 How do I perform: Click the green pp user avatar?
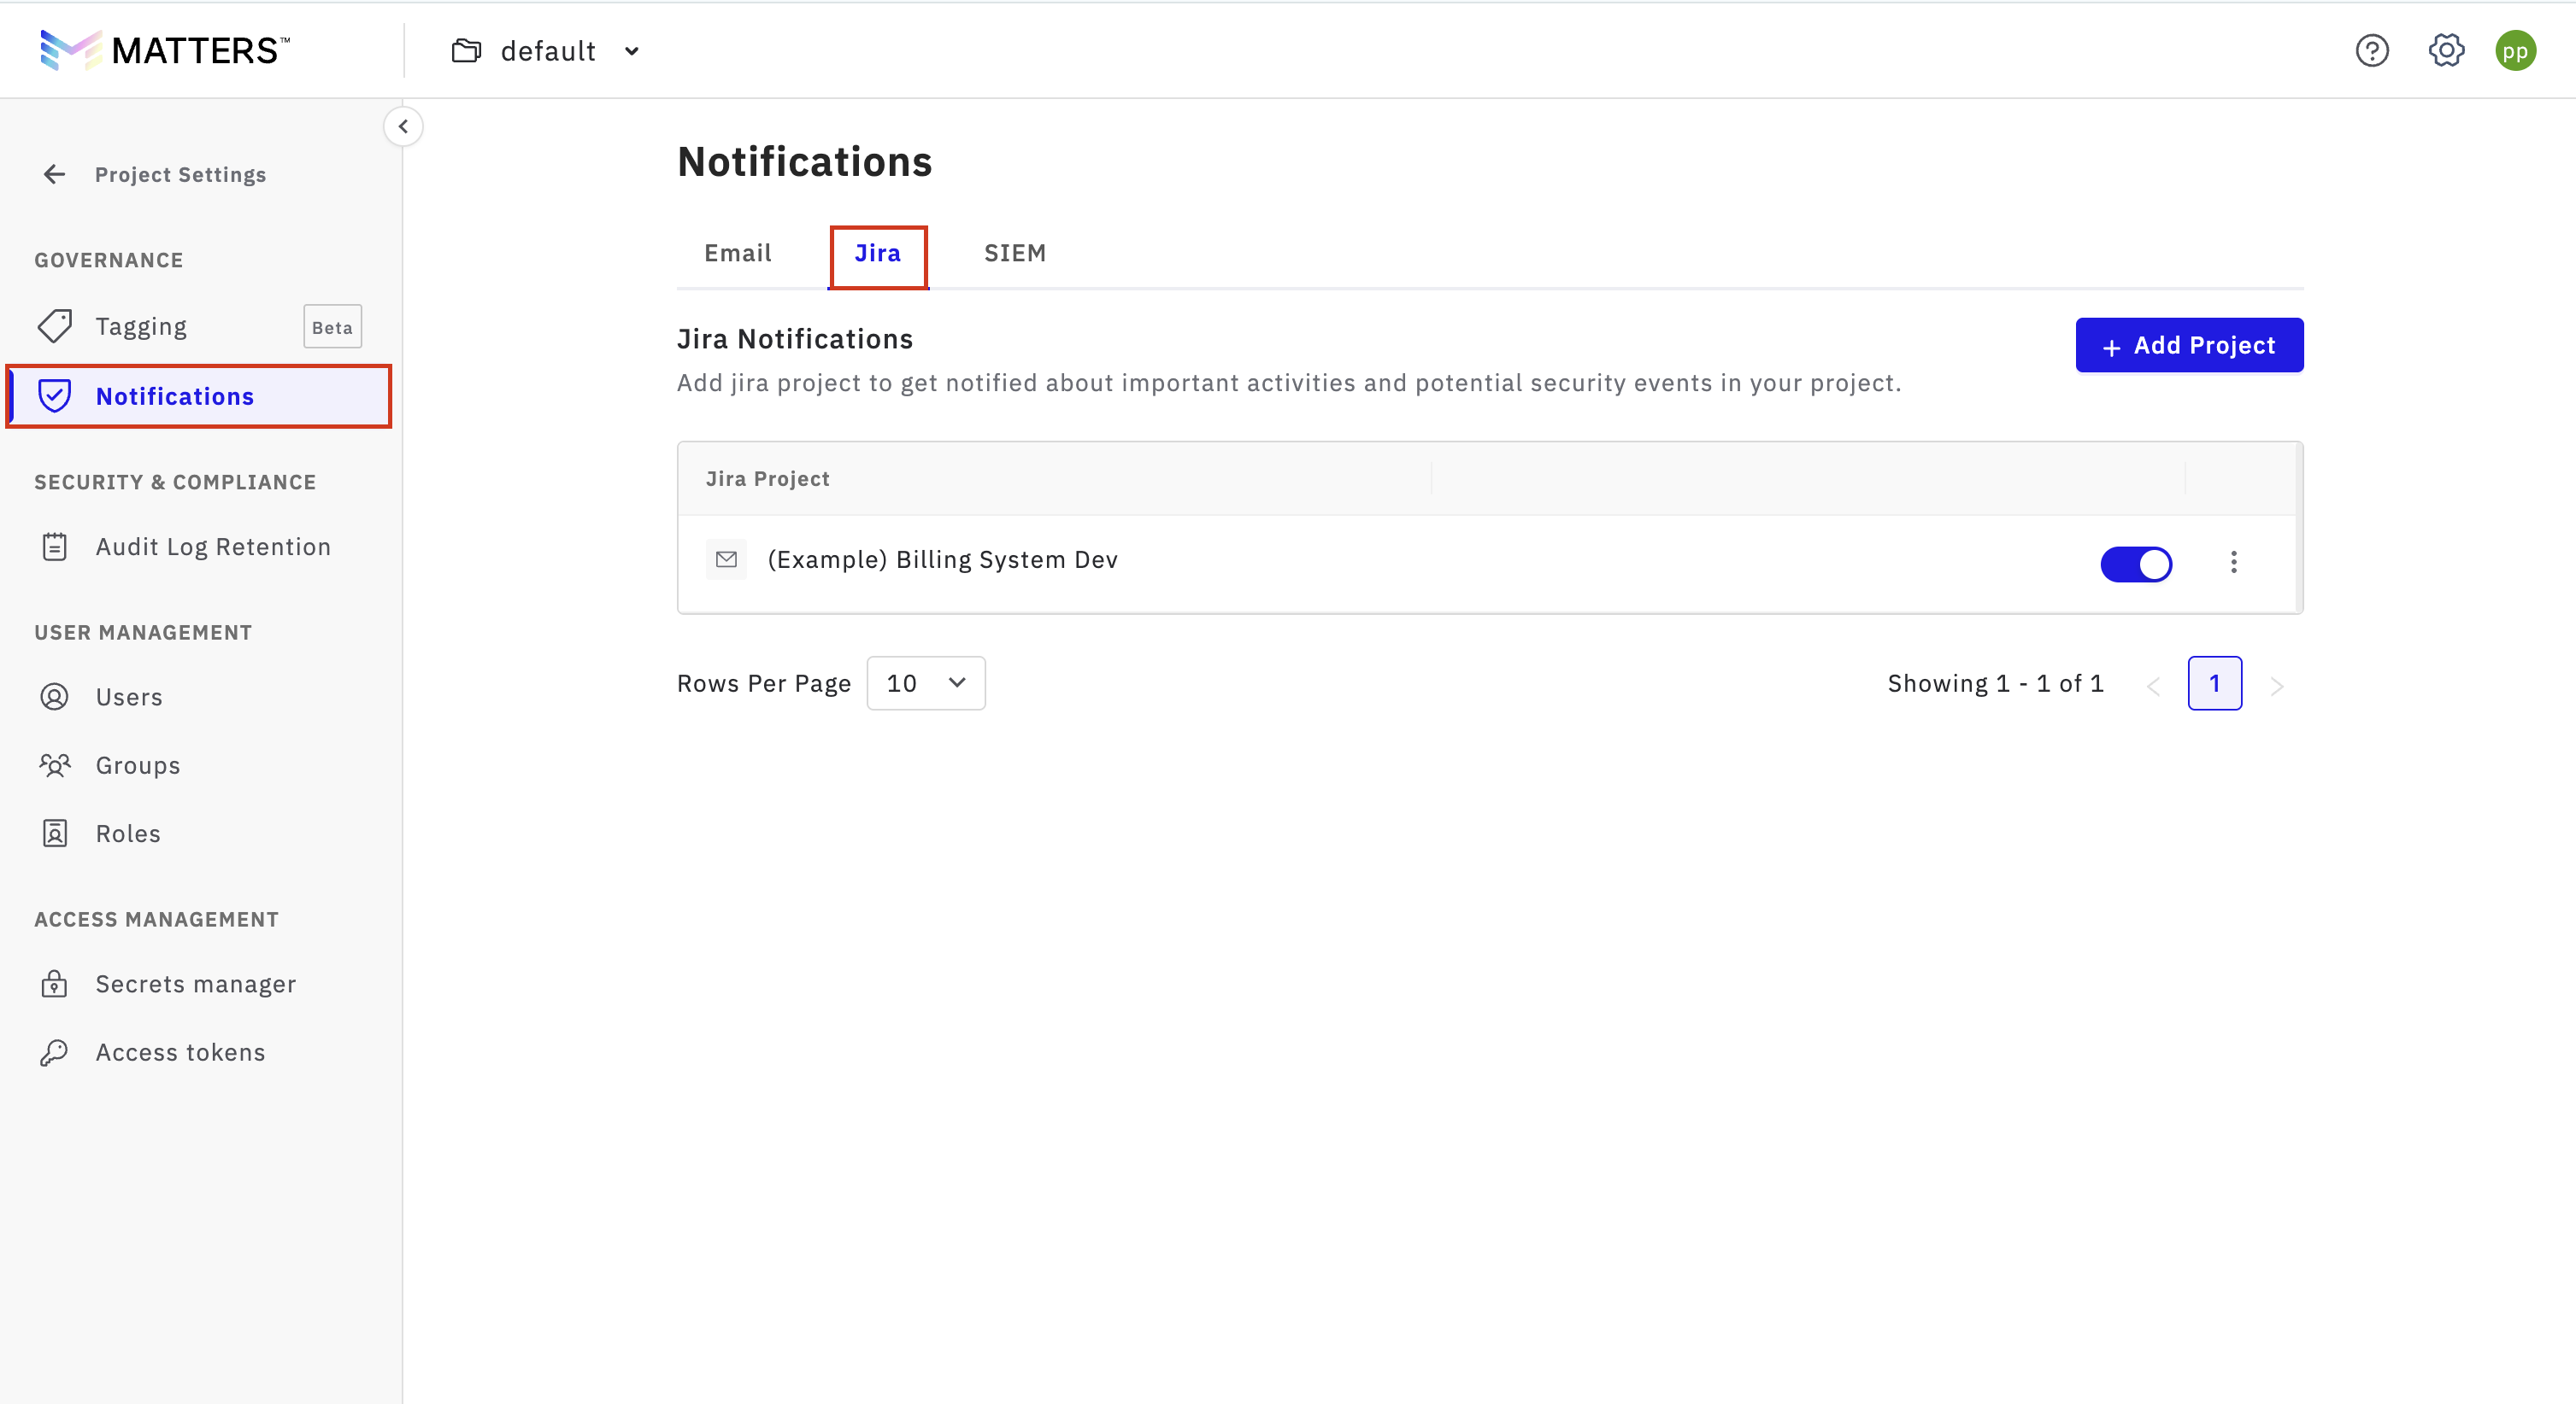[x=2514, y=50]
